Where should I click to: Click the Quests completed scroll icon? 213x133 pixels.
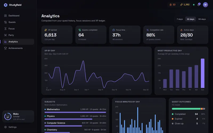coord(80,30)
